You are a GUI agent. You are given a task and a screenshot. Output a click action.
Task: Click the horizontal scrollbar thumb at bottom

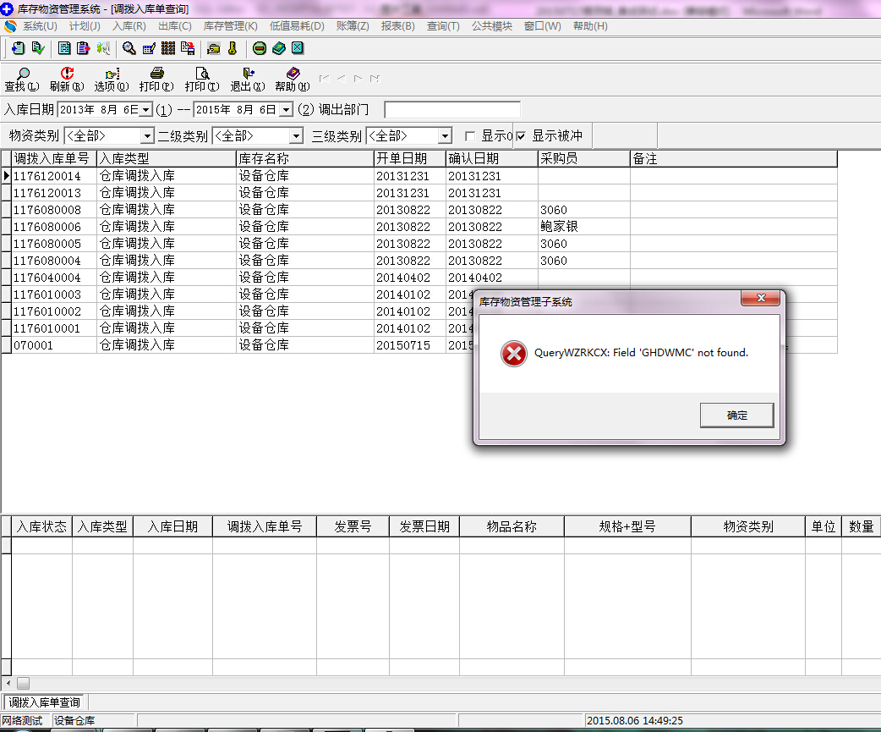(x=23, y=684)
